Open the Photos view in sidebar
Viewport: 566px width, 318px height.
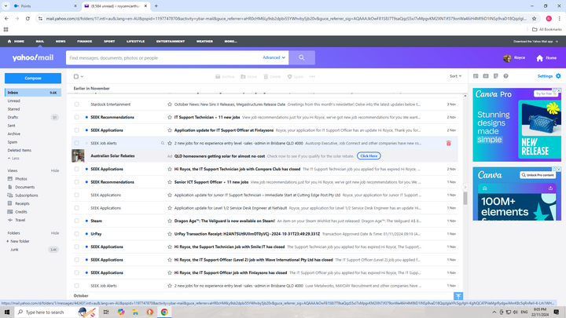21,179
